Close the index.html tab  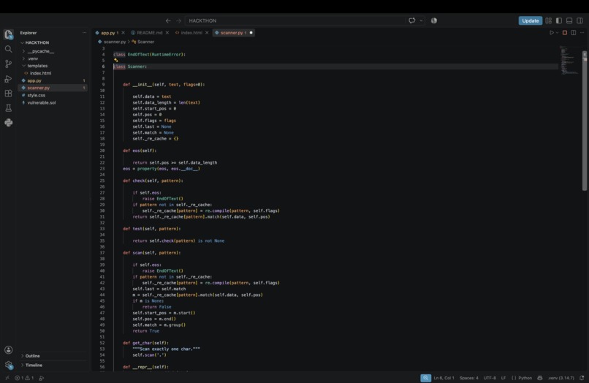pyautogui.click(x=207, y=33)
